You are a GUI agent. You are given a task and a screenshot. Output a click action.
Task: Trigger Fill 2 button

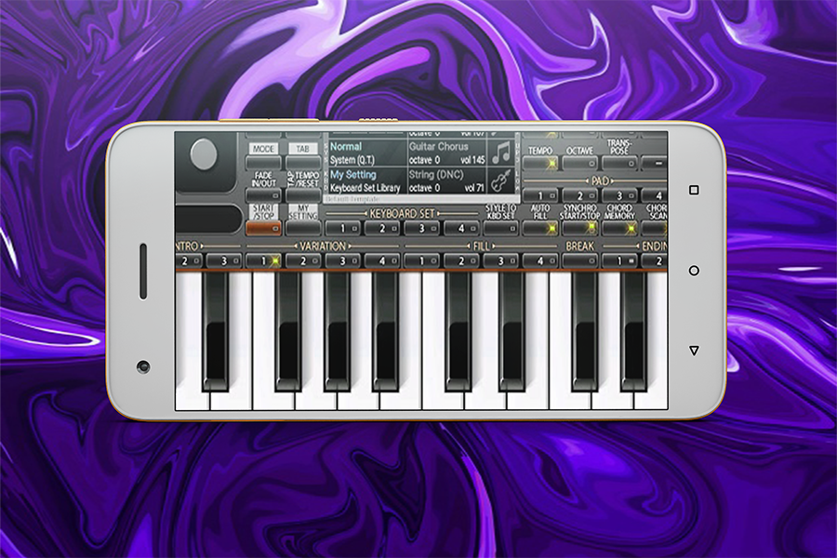(461, 261)
